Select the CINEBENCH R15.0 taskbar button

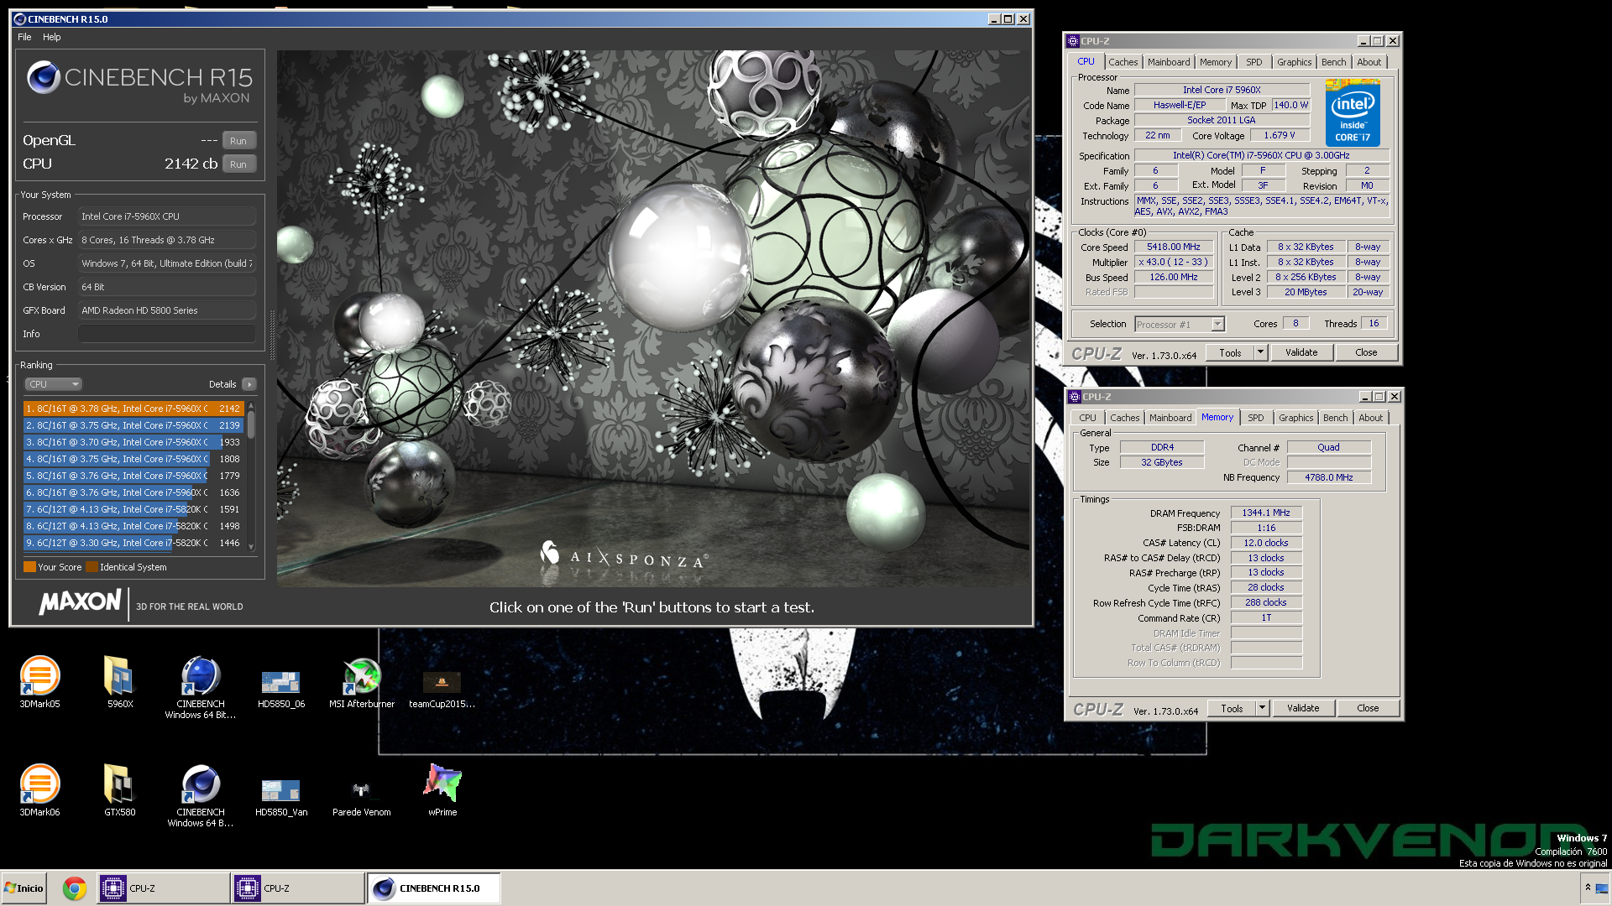click(432, 888)
